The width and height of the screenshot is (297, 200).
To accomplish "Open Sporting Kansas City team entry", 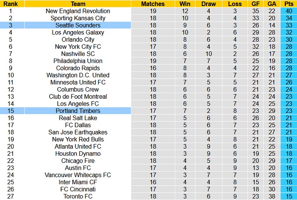I will 78,18.
